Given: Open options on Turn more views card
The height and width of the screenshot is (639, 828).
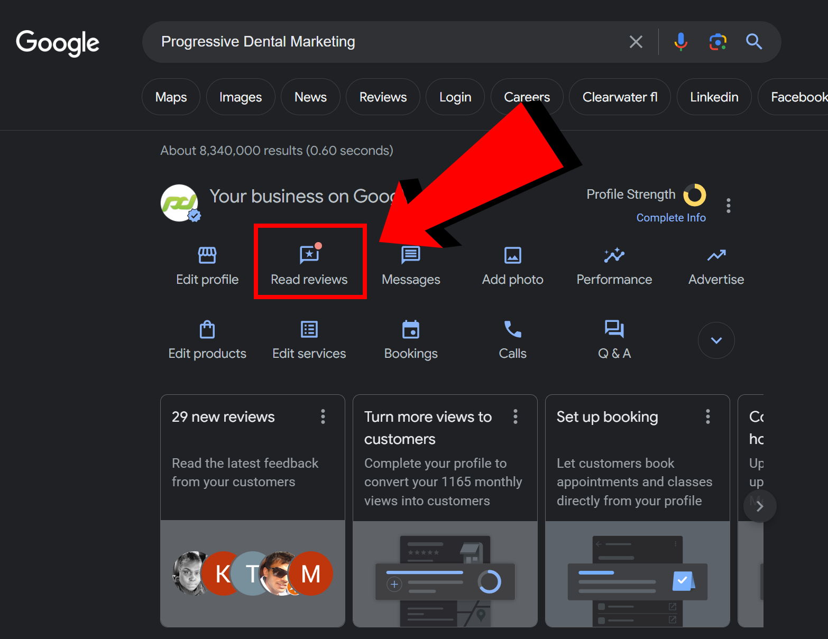Looking at the screenshot, I should [x=516, y=416].
